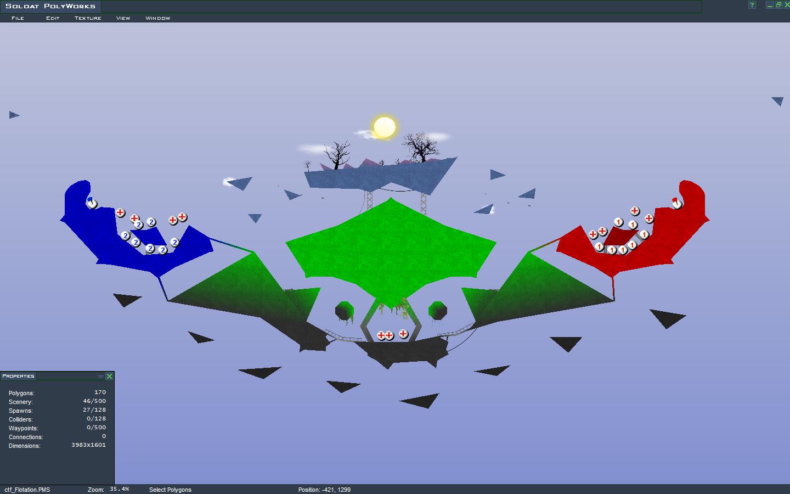
Task: Open the Window menu
Action: tap(157, 18)
